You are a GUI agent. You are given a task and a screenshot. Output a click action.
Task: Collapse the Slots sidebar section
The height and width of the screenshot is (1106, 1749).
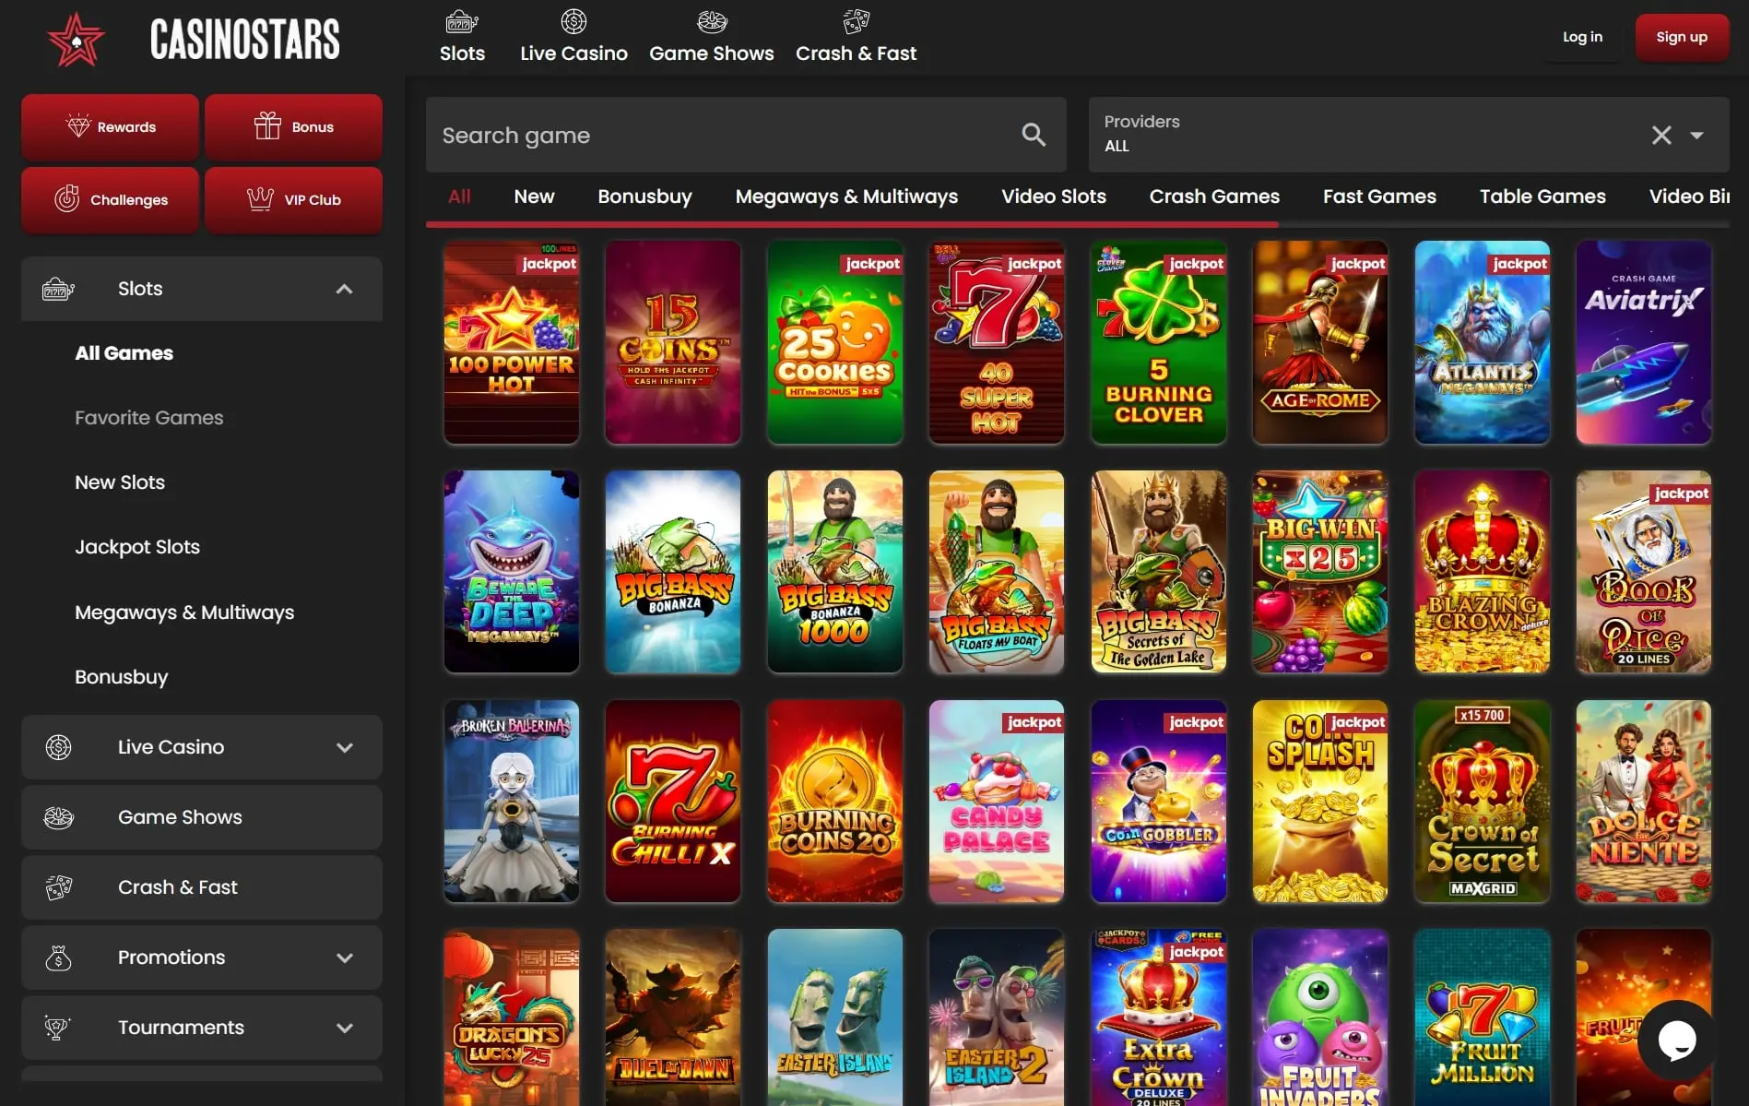coord(344,289)
